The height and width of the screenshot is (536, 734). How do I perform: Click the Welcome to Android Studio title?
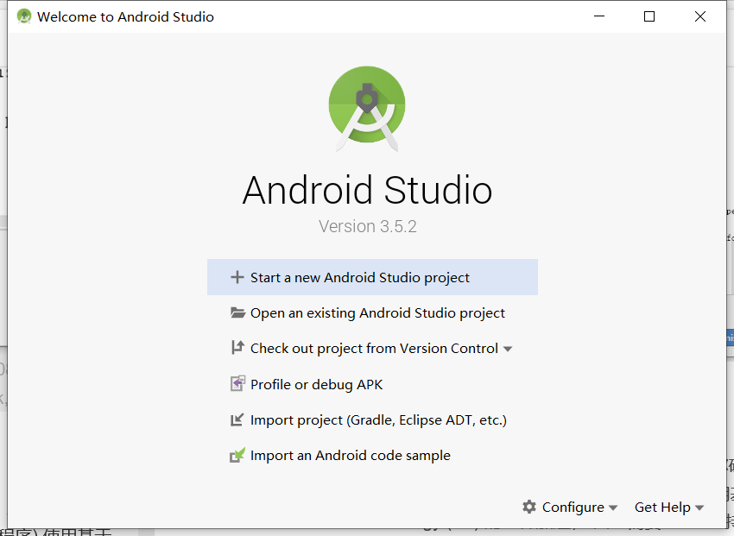pos(125,17)
